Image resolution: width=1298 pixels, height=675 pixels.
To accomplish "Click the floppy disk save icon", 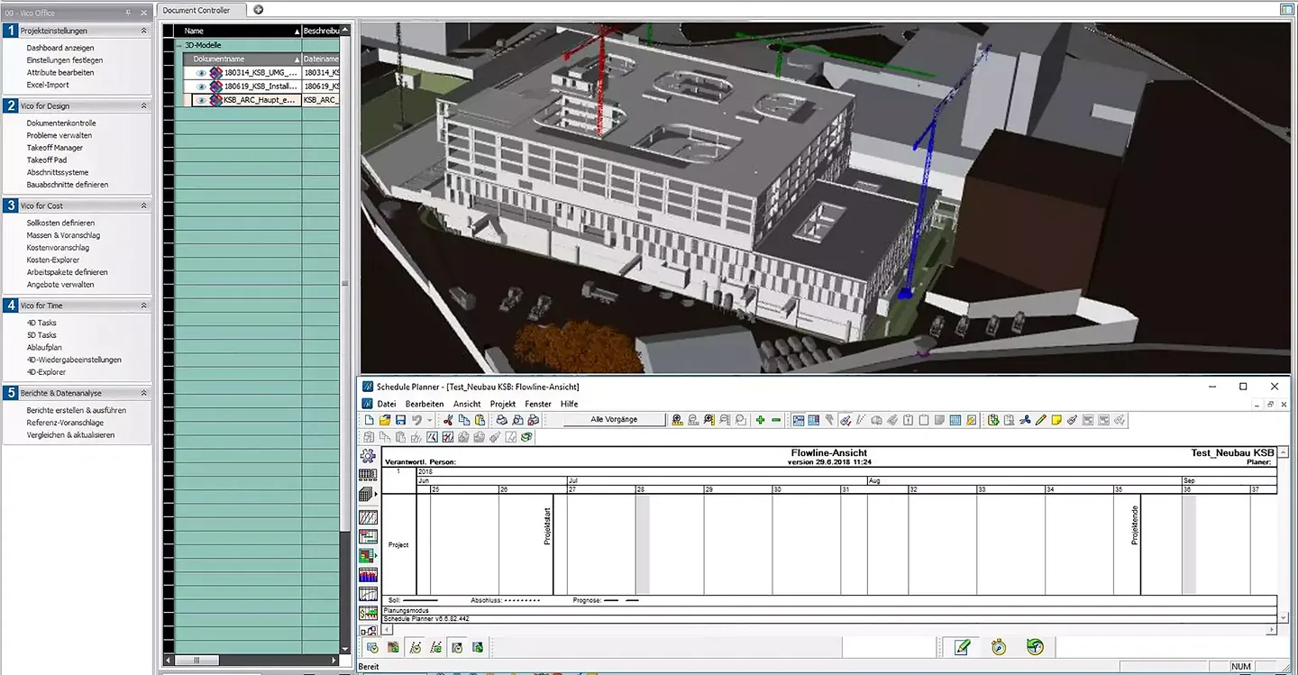I will (400, 420).
